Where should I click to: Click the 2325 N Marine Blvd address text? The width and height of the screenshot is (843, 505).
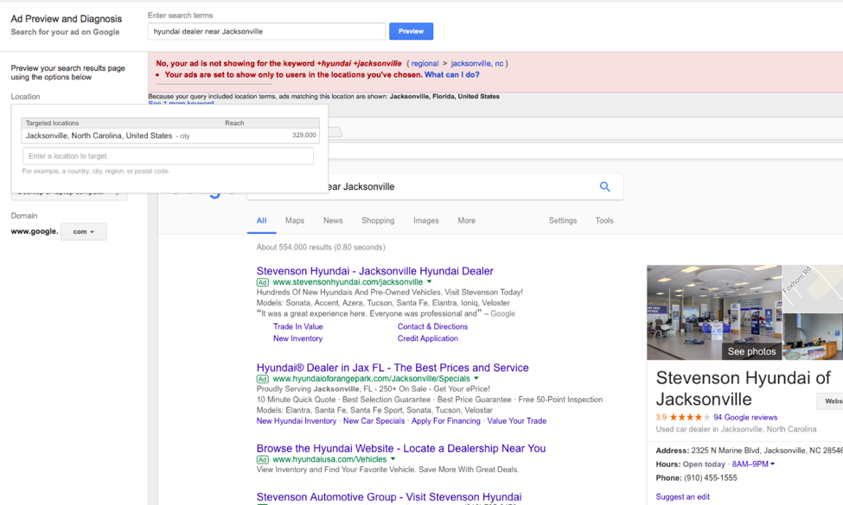(767, 451)
